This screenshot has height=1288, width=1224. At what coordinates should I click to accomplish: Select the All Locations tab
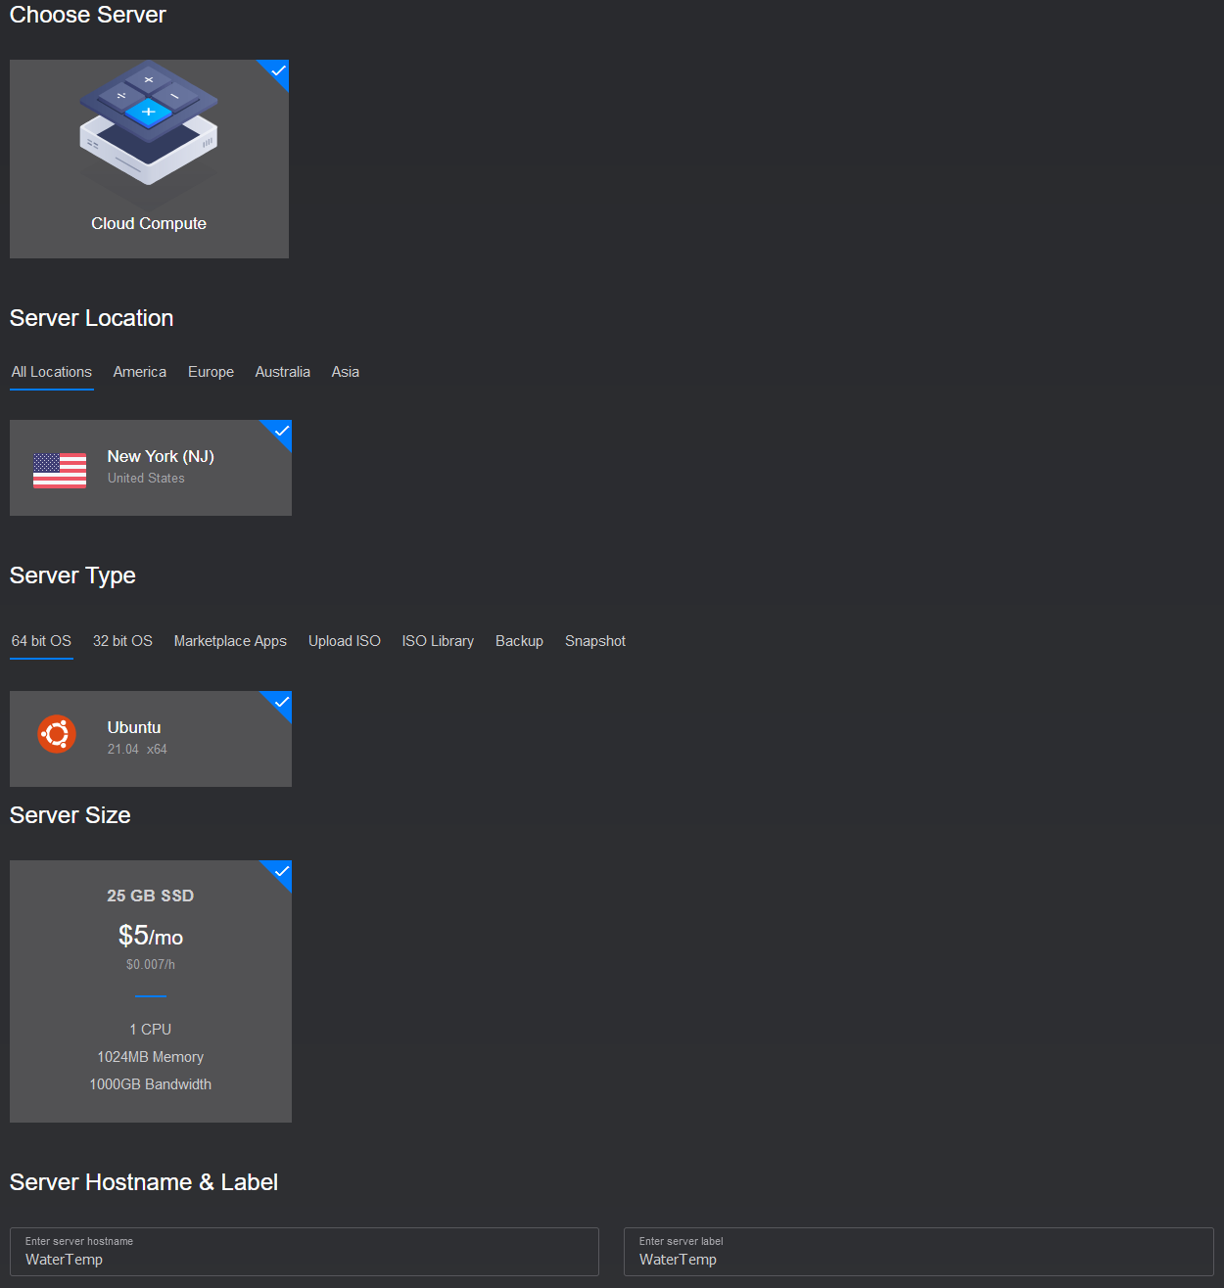tap(52, 372)
